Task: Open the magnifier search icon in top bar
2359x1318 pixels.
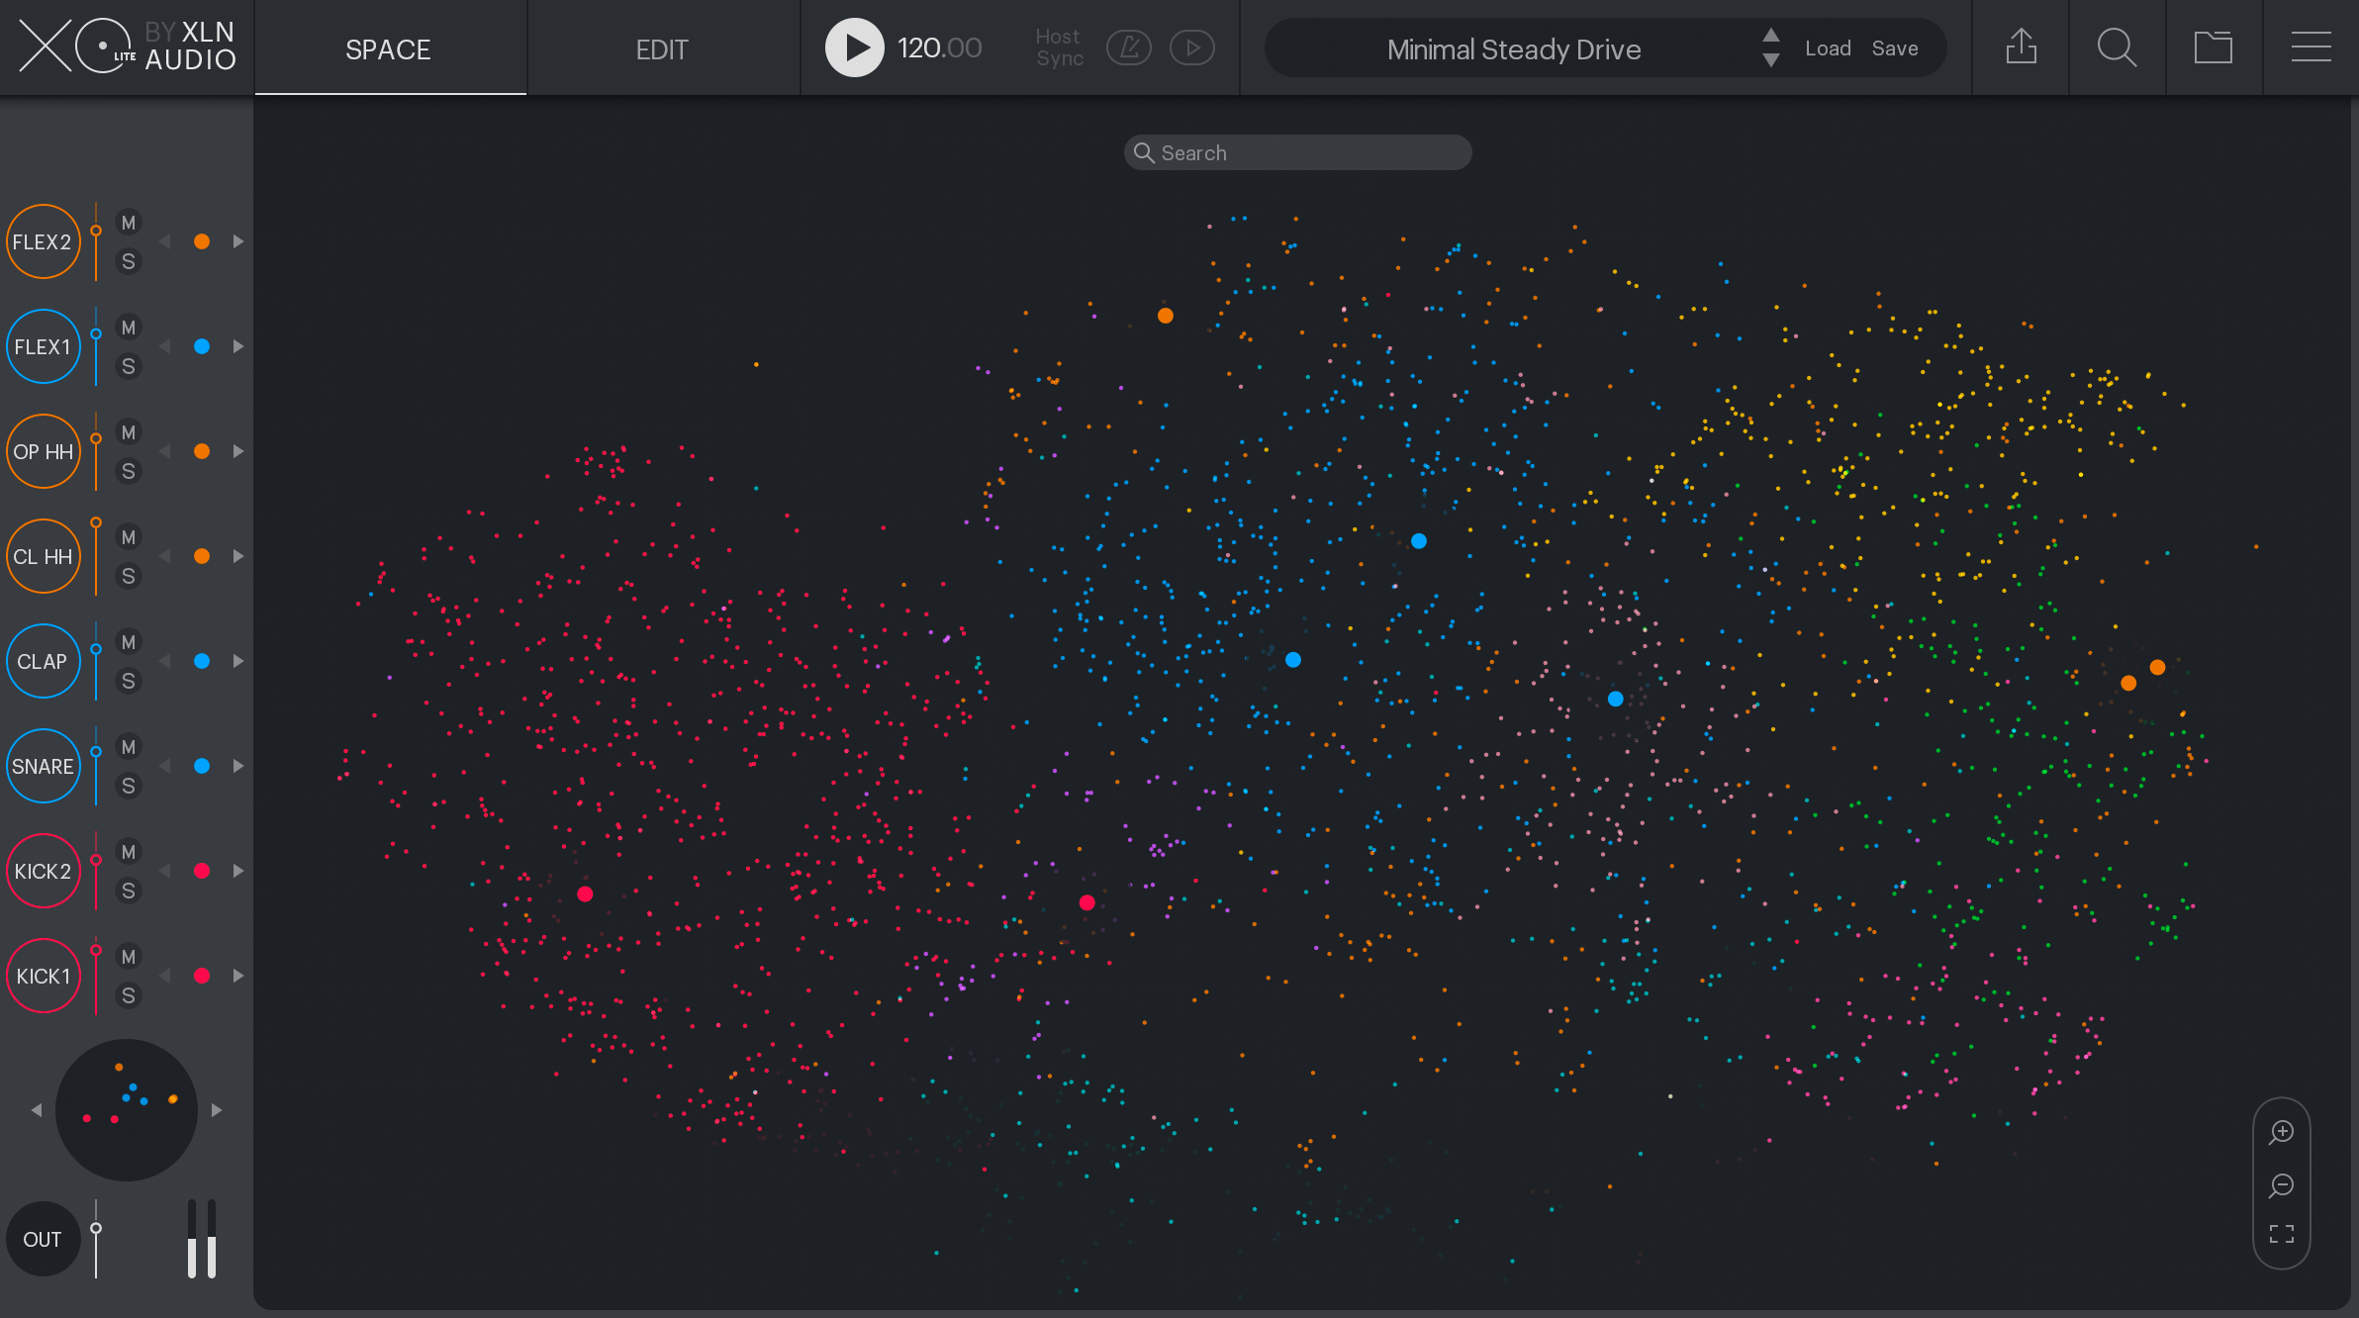Action: 2117,47
